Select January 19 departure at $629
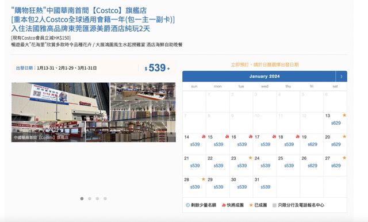Screen dimensions: 368x222 pyautogui.click(x=312, y=144)
